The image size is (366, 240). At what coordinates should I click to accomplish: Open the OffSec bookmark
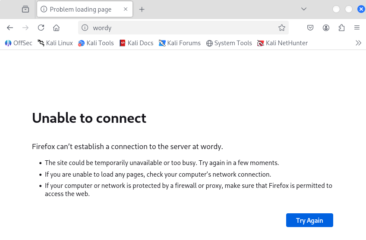[x=19, y=43]
